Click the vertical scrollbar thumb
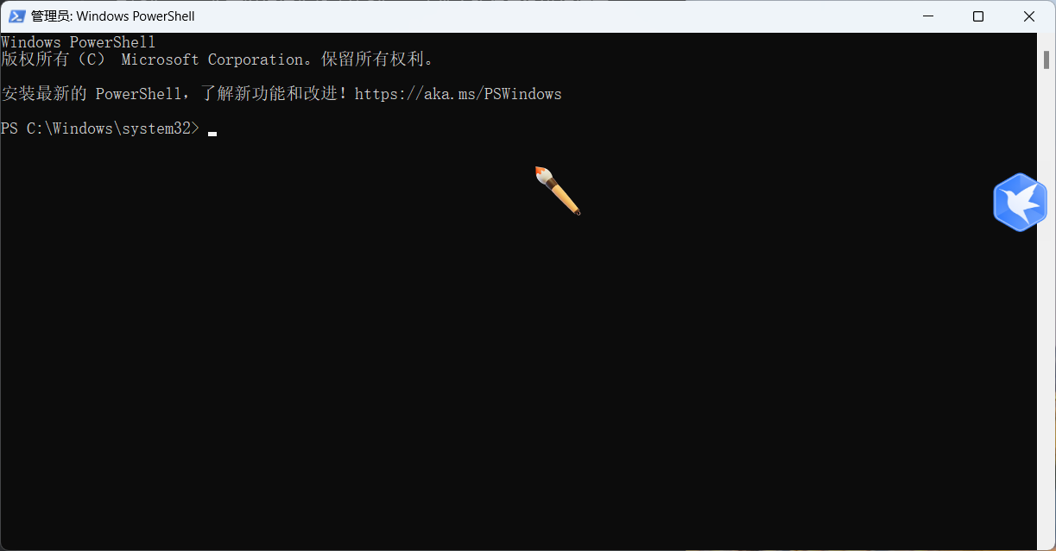The width and height of the screenshot is (1056, 551). point(1046,58)
